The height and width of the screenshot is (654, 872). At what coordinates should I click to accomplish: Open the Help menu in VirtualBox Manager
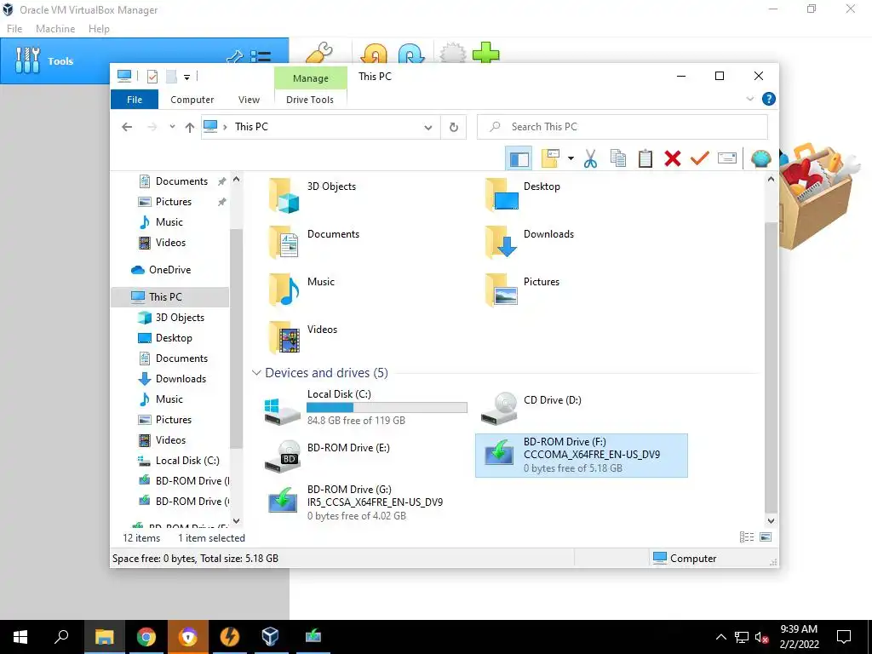click(99, 29)
